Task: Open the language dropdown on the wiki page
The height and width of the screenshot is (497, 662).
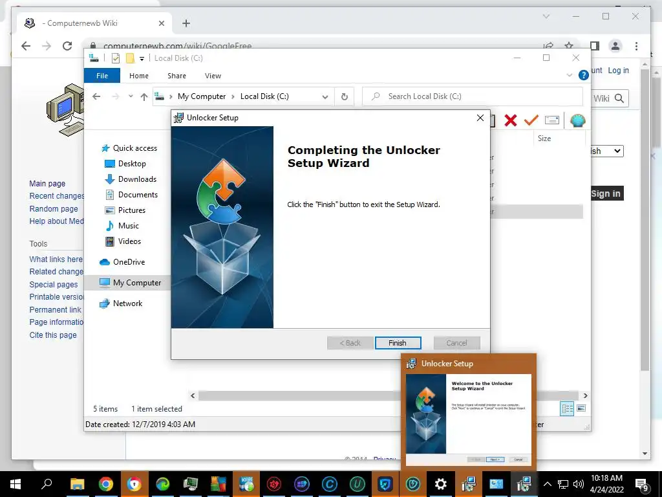Action: tap(607, 151)
